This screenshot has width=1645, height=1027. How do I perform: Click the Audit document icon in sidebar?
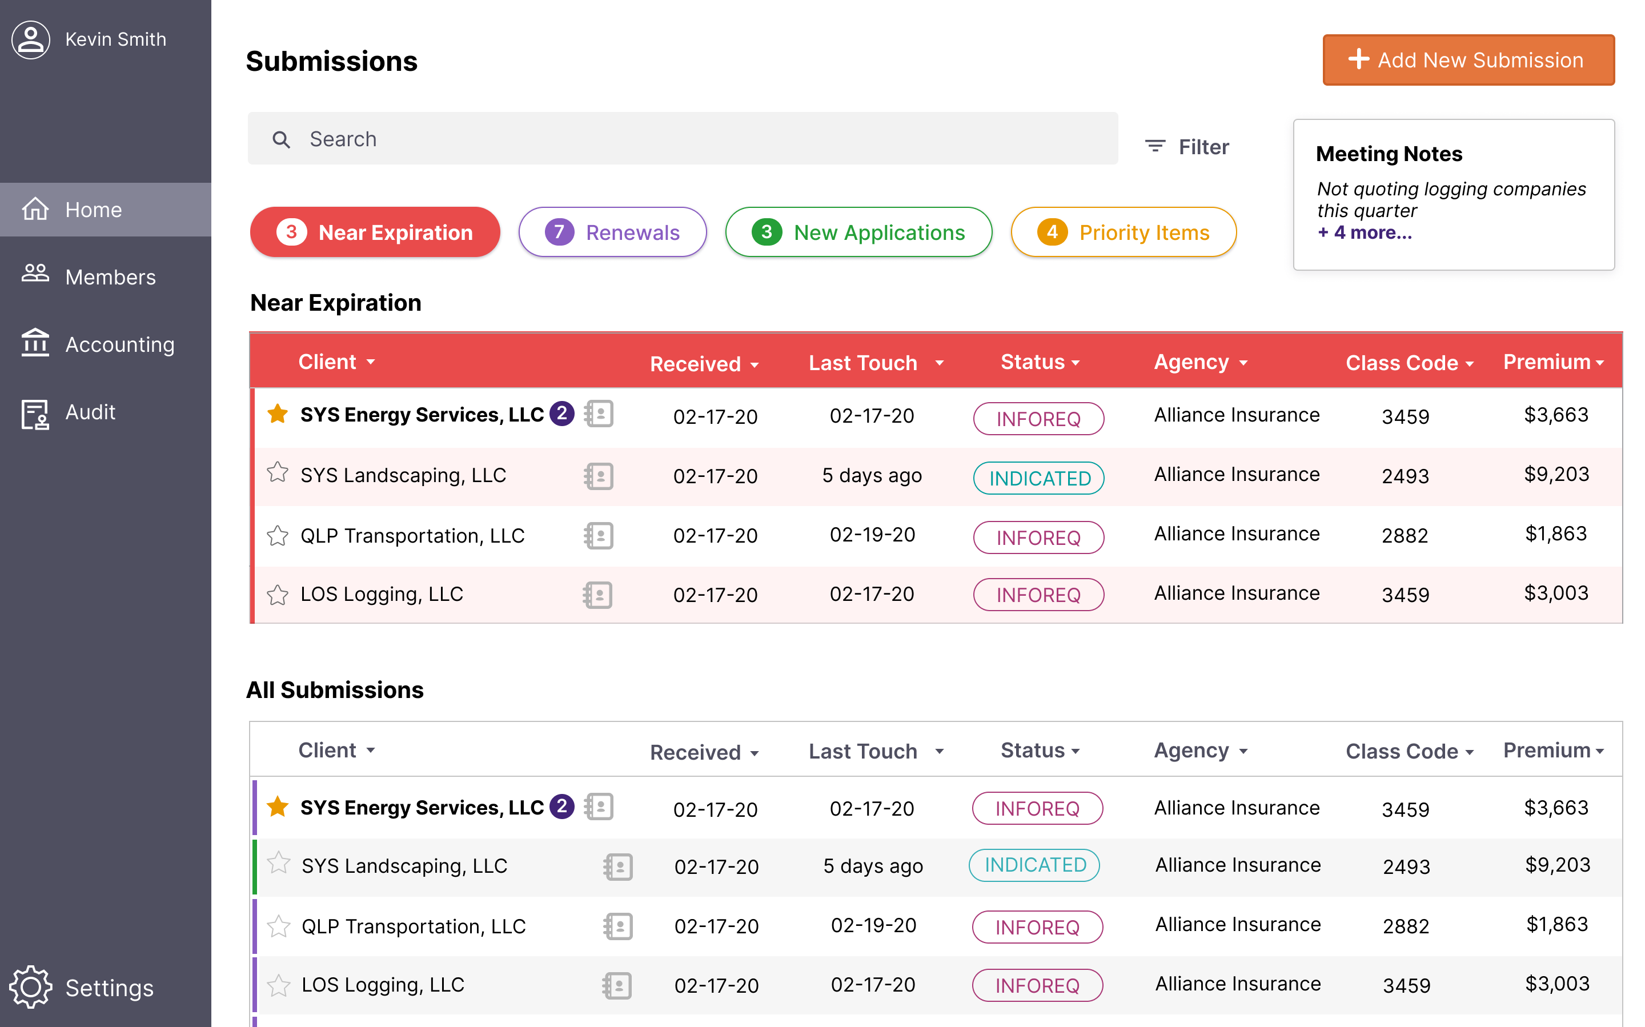coord(35,414)
